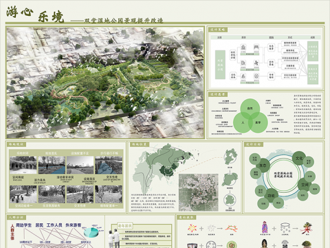Click the 意向提取 section header

click(186, 217)
